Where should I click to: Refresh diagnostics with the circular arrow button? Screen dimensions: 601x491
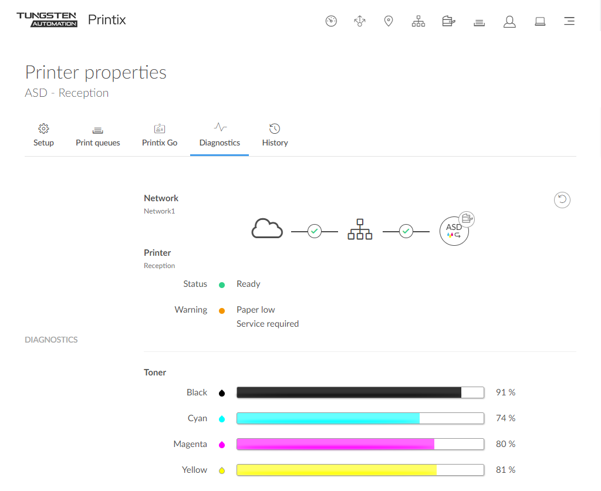coord(562,200)
